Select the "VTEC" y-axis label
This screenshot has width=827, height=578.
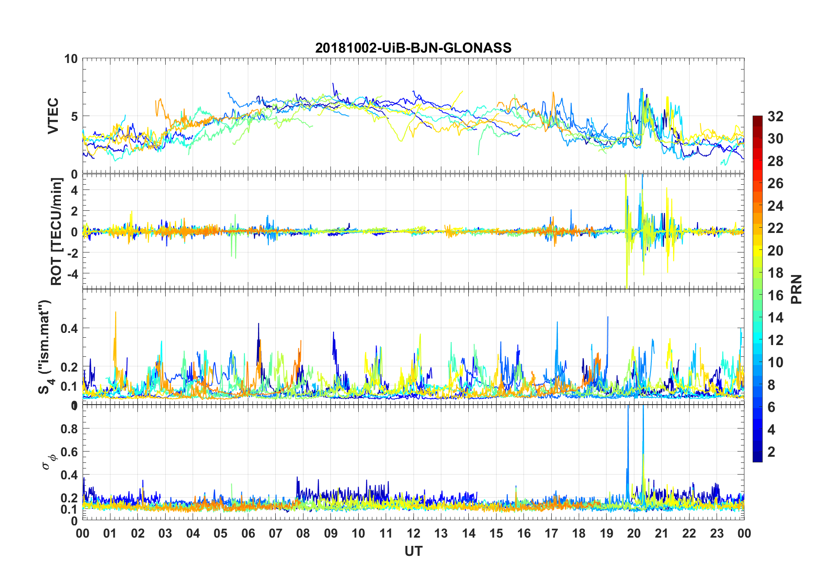pyautogui.click(x=53, y=116)
